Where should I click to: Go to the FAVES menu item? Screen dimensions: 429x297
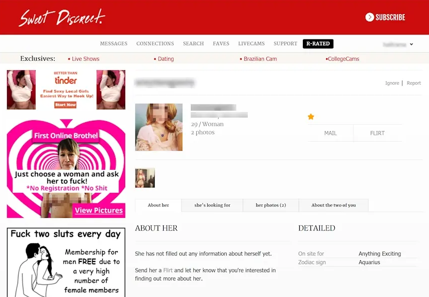[221, 44]
